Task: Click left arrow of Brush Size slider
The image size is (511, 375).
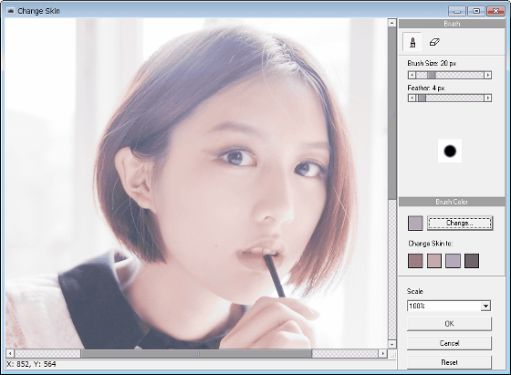Action: click(412, 75)
